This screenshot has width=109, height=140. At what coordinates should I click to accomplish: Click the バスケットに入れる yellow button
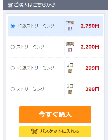[x=55, y=132]
